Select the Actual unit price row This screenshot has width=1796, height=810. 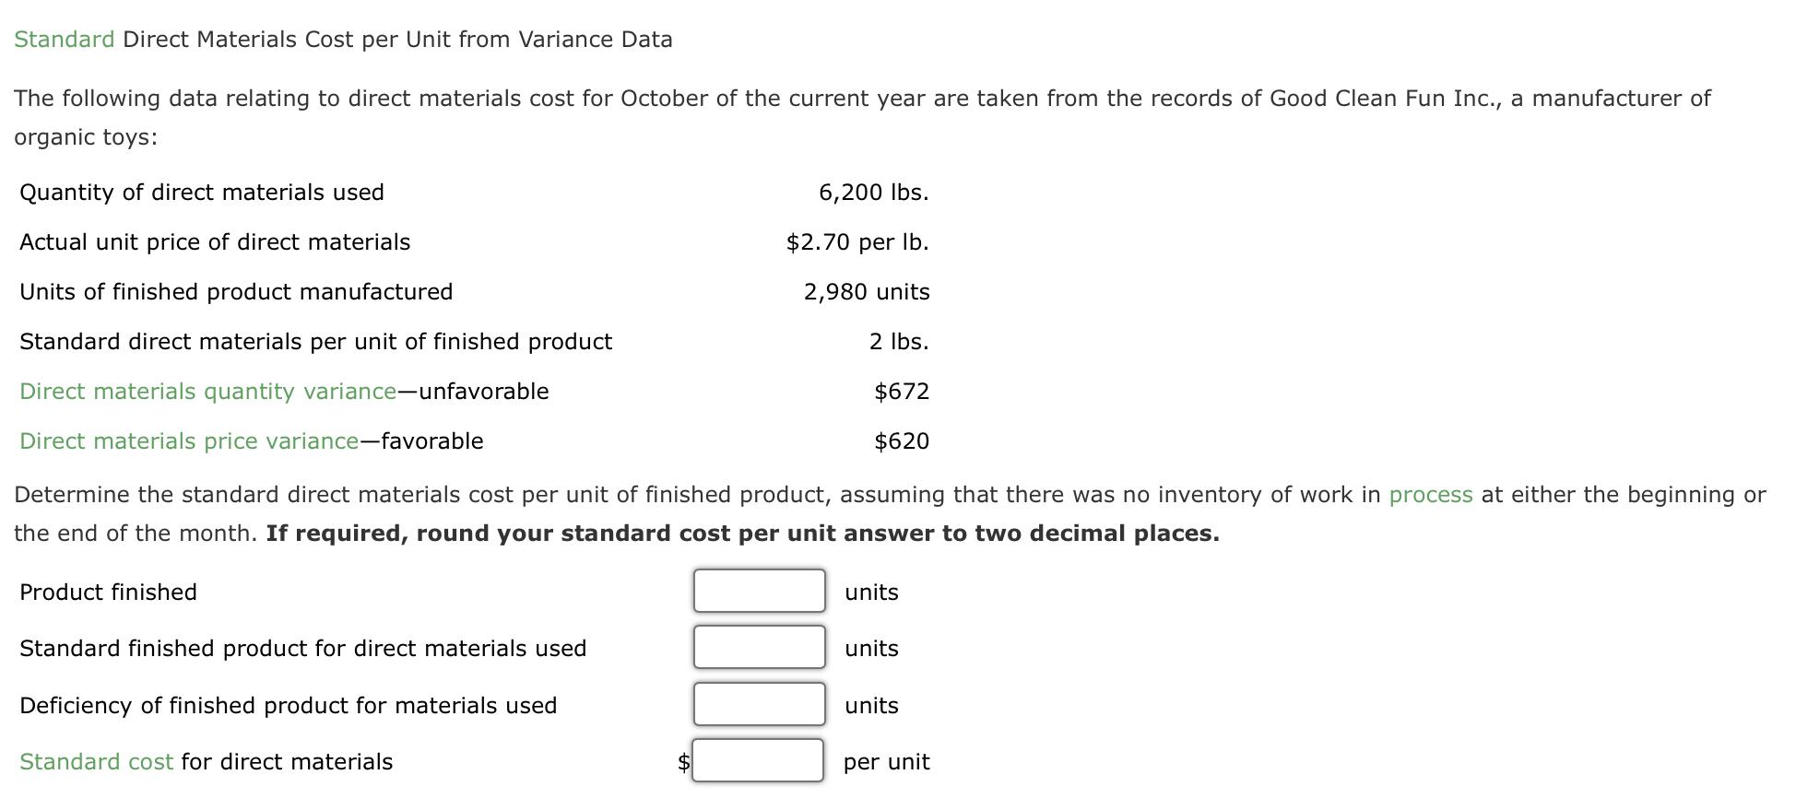(215, 241)
